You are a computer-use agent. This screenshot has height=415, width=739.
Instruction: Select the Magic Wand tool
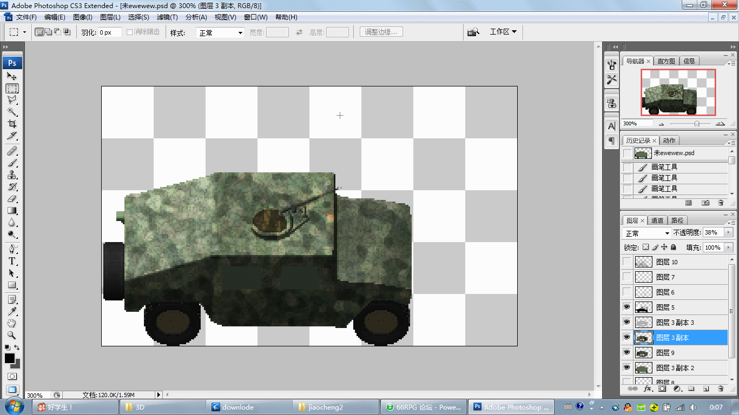click(12, 112)
